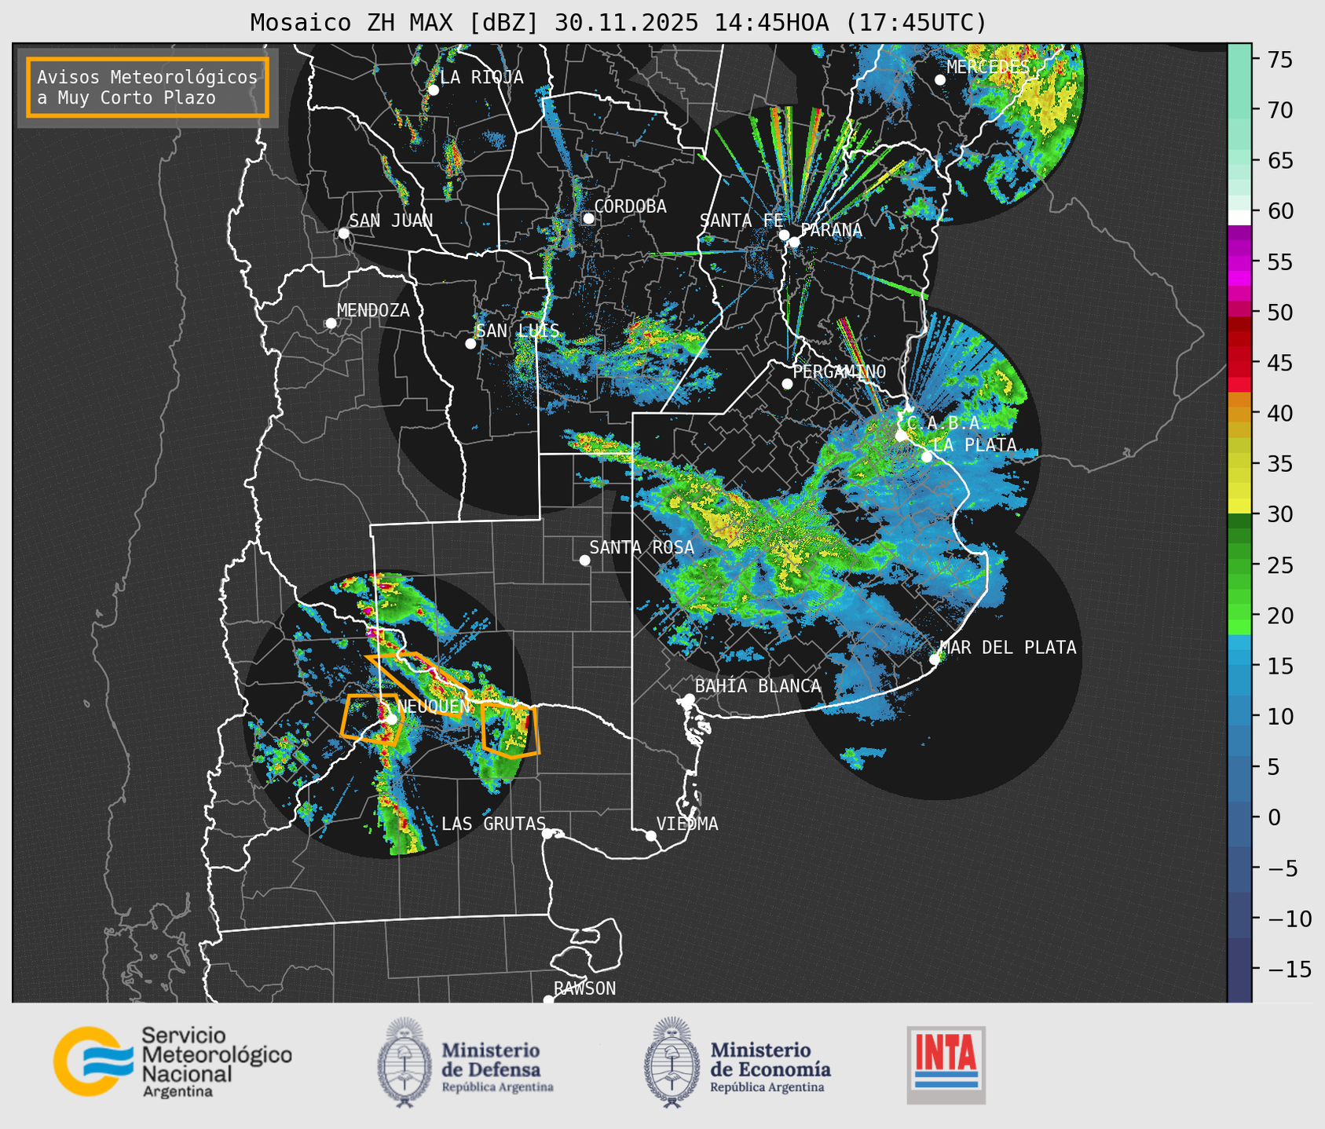The width and height of the screenshot is (1325, 1129).
Task: Click the MENDOZA city marker
Action: (x=331, y=323)
